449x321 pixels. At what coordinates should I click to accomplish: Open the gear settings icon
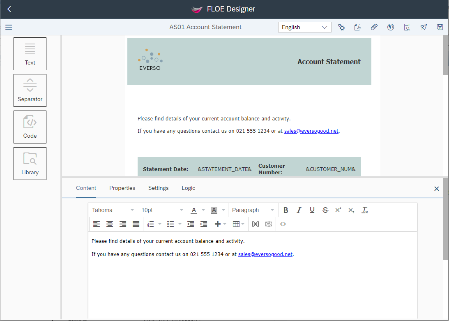pos(341,27)
